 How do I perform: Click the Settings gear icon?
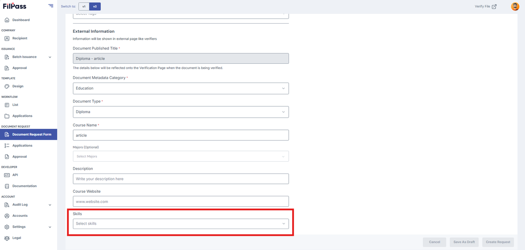pyautogui.click(x=7, y=227)
